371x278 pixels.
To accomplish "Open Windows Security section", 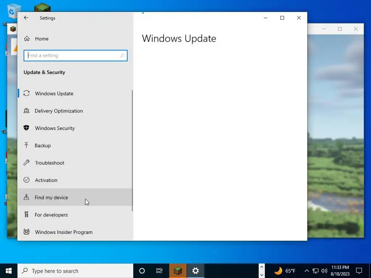I will tap(75, 128).
